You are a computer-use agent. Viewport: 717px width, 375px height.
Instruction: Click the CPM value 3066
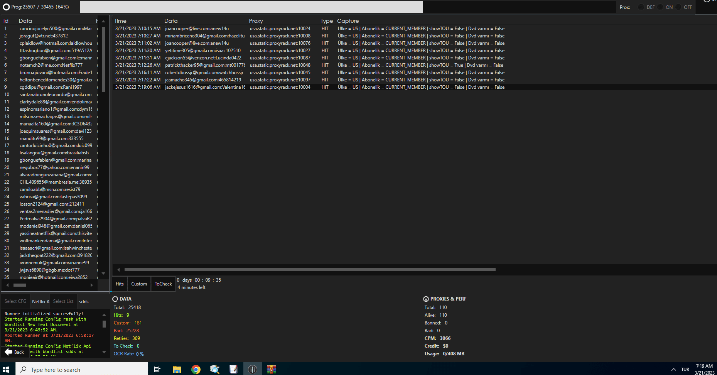coord(445,338)
